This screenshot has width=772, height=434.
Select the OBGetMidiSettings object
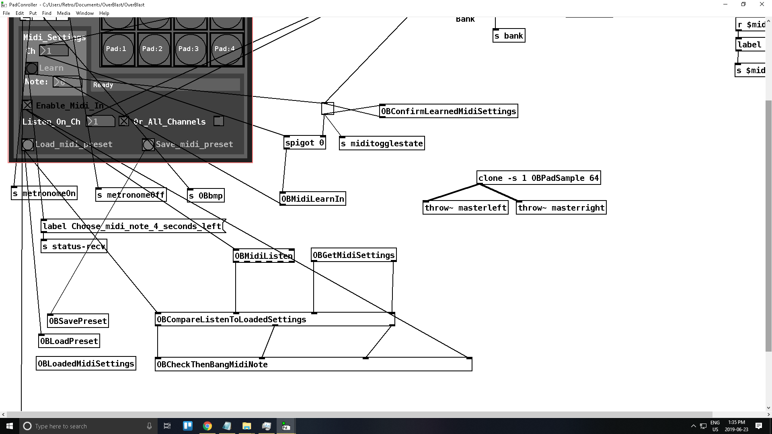click(354, 255)
